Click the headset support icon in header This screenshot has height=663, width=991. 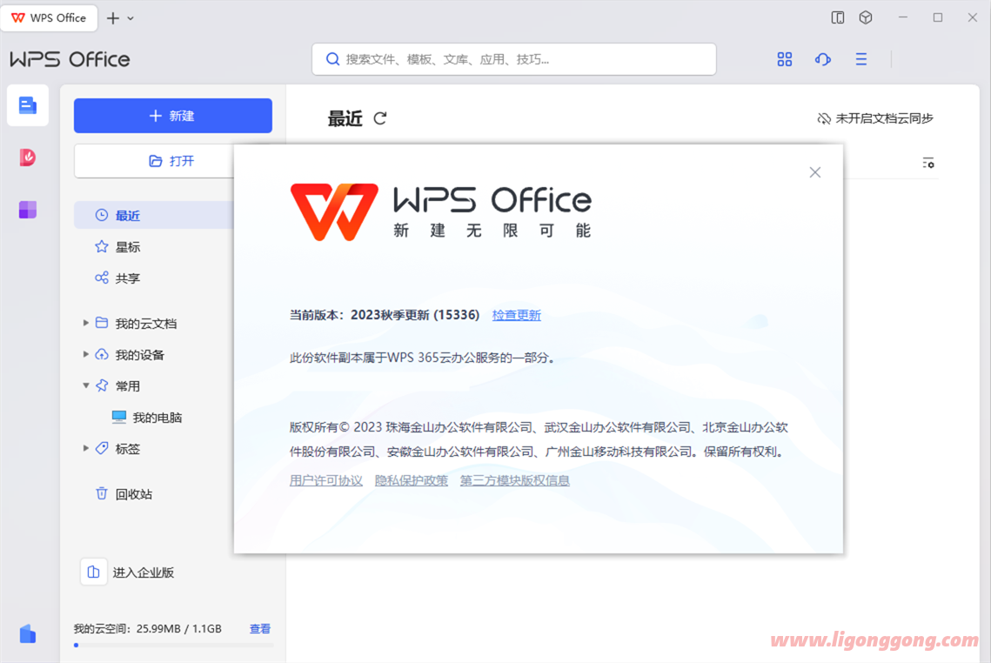click(823, 59)
